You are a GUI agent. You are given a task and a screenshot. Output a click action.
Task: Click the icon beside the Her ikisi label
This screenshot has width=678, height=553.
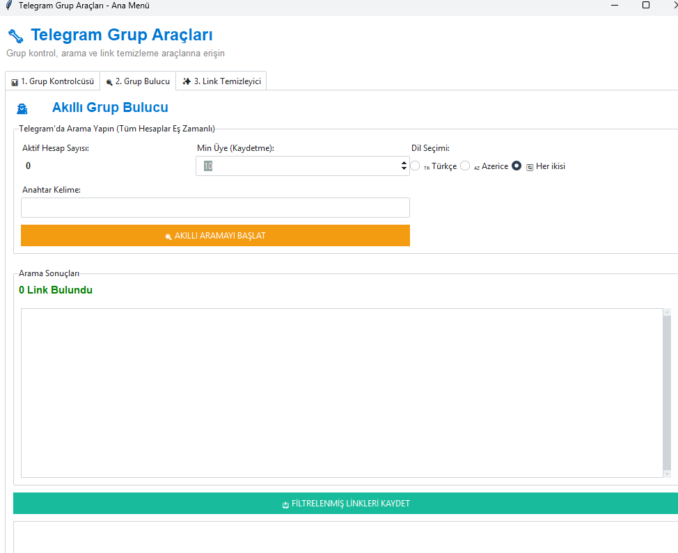(530, 167)
